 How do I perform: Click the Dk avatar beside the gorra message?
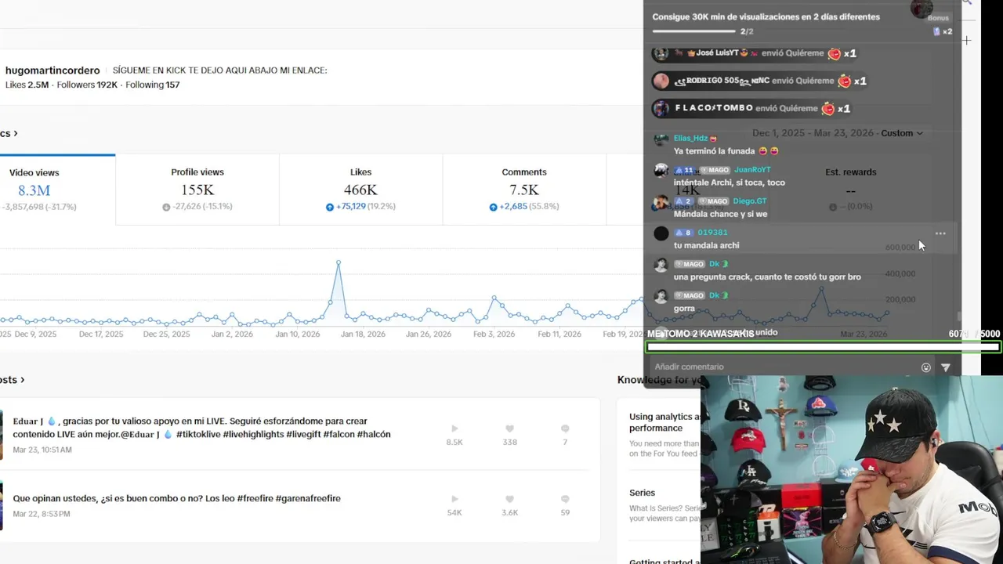tap(661, 296)
